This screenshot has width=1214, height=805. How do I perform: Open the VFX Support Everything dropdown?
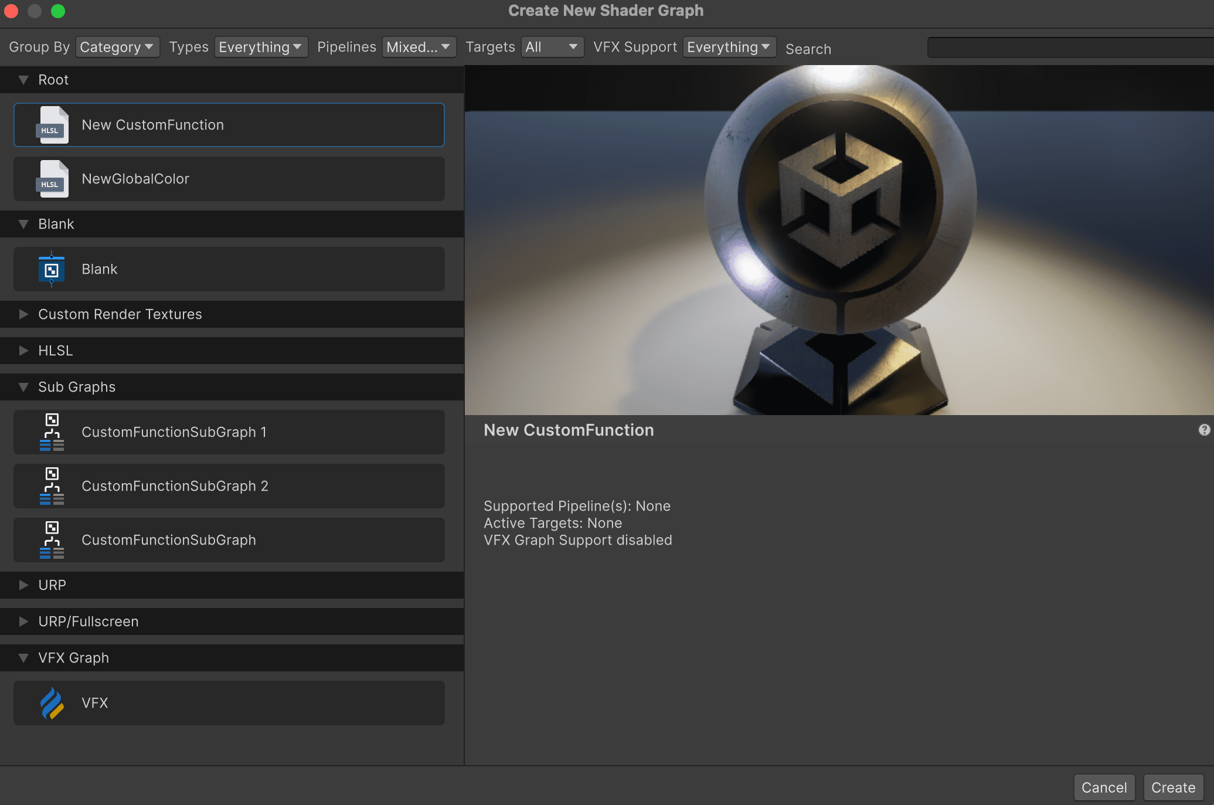[x=729, y=47]
